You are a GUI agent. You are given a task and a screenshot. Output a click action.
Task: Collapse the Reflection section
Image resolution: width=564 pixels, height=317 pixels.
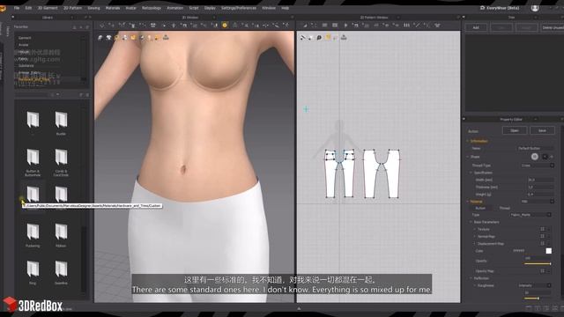471,278
